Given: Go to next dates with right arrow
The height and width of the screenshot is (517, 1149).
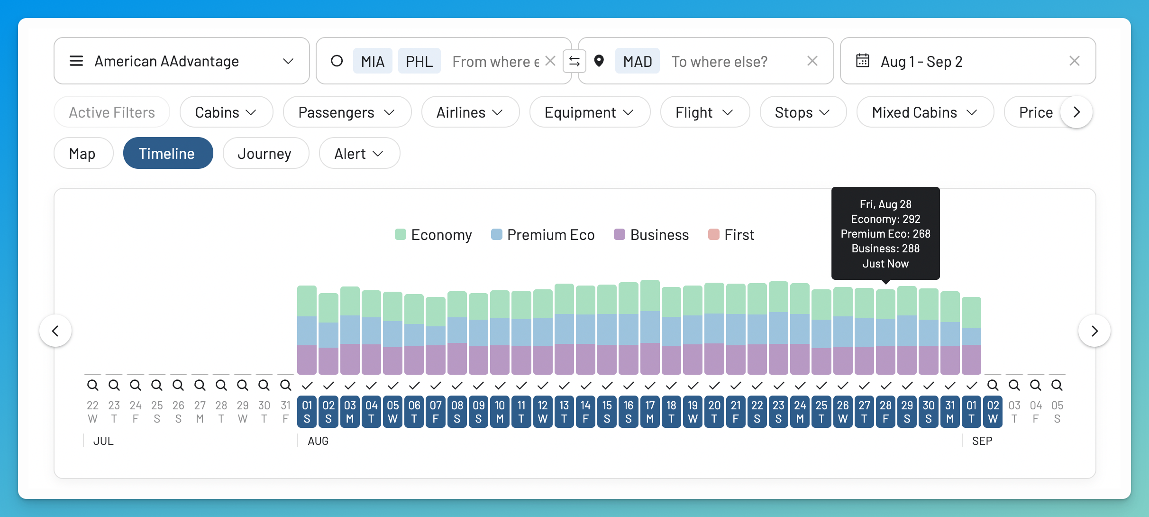Looking at the screenshot, I should click(x=1094, y=331).
